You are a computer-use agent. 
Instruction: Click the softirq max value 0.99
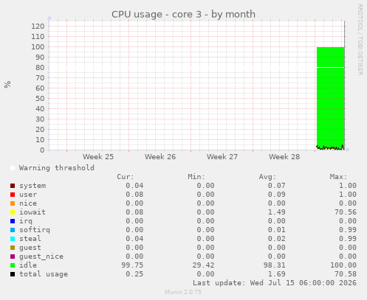click(x=348, y=230)
